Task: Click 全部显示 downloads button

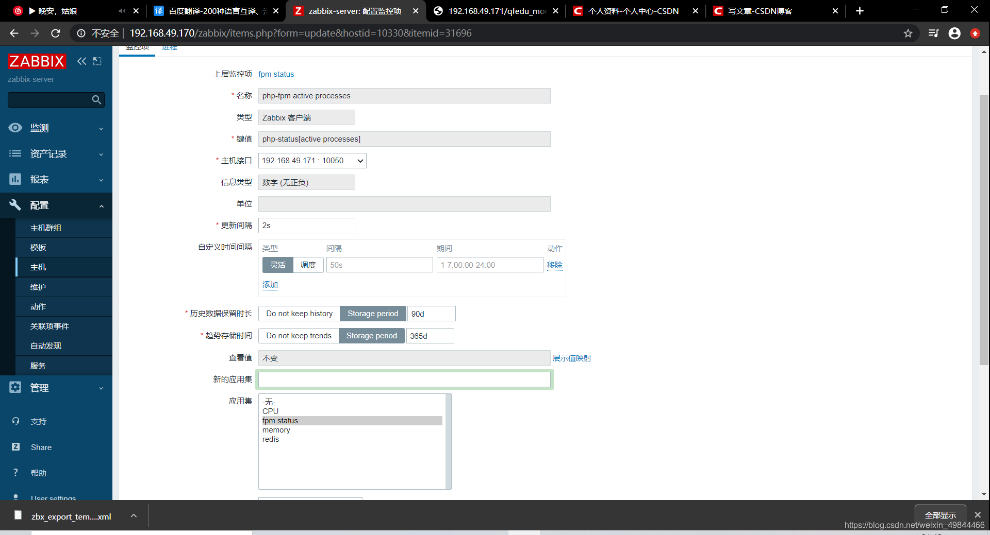Action: pyautogui.click(x=940, y=515)
